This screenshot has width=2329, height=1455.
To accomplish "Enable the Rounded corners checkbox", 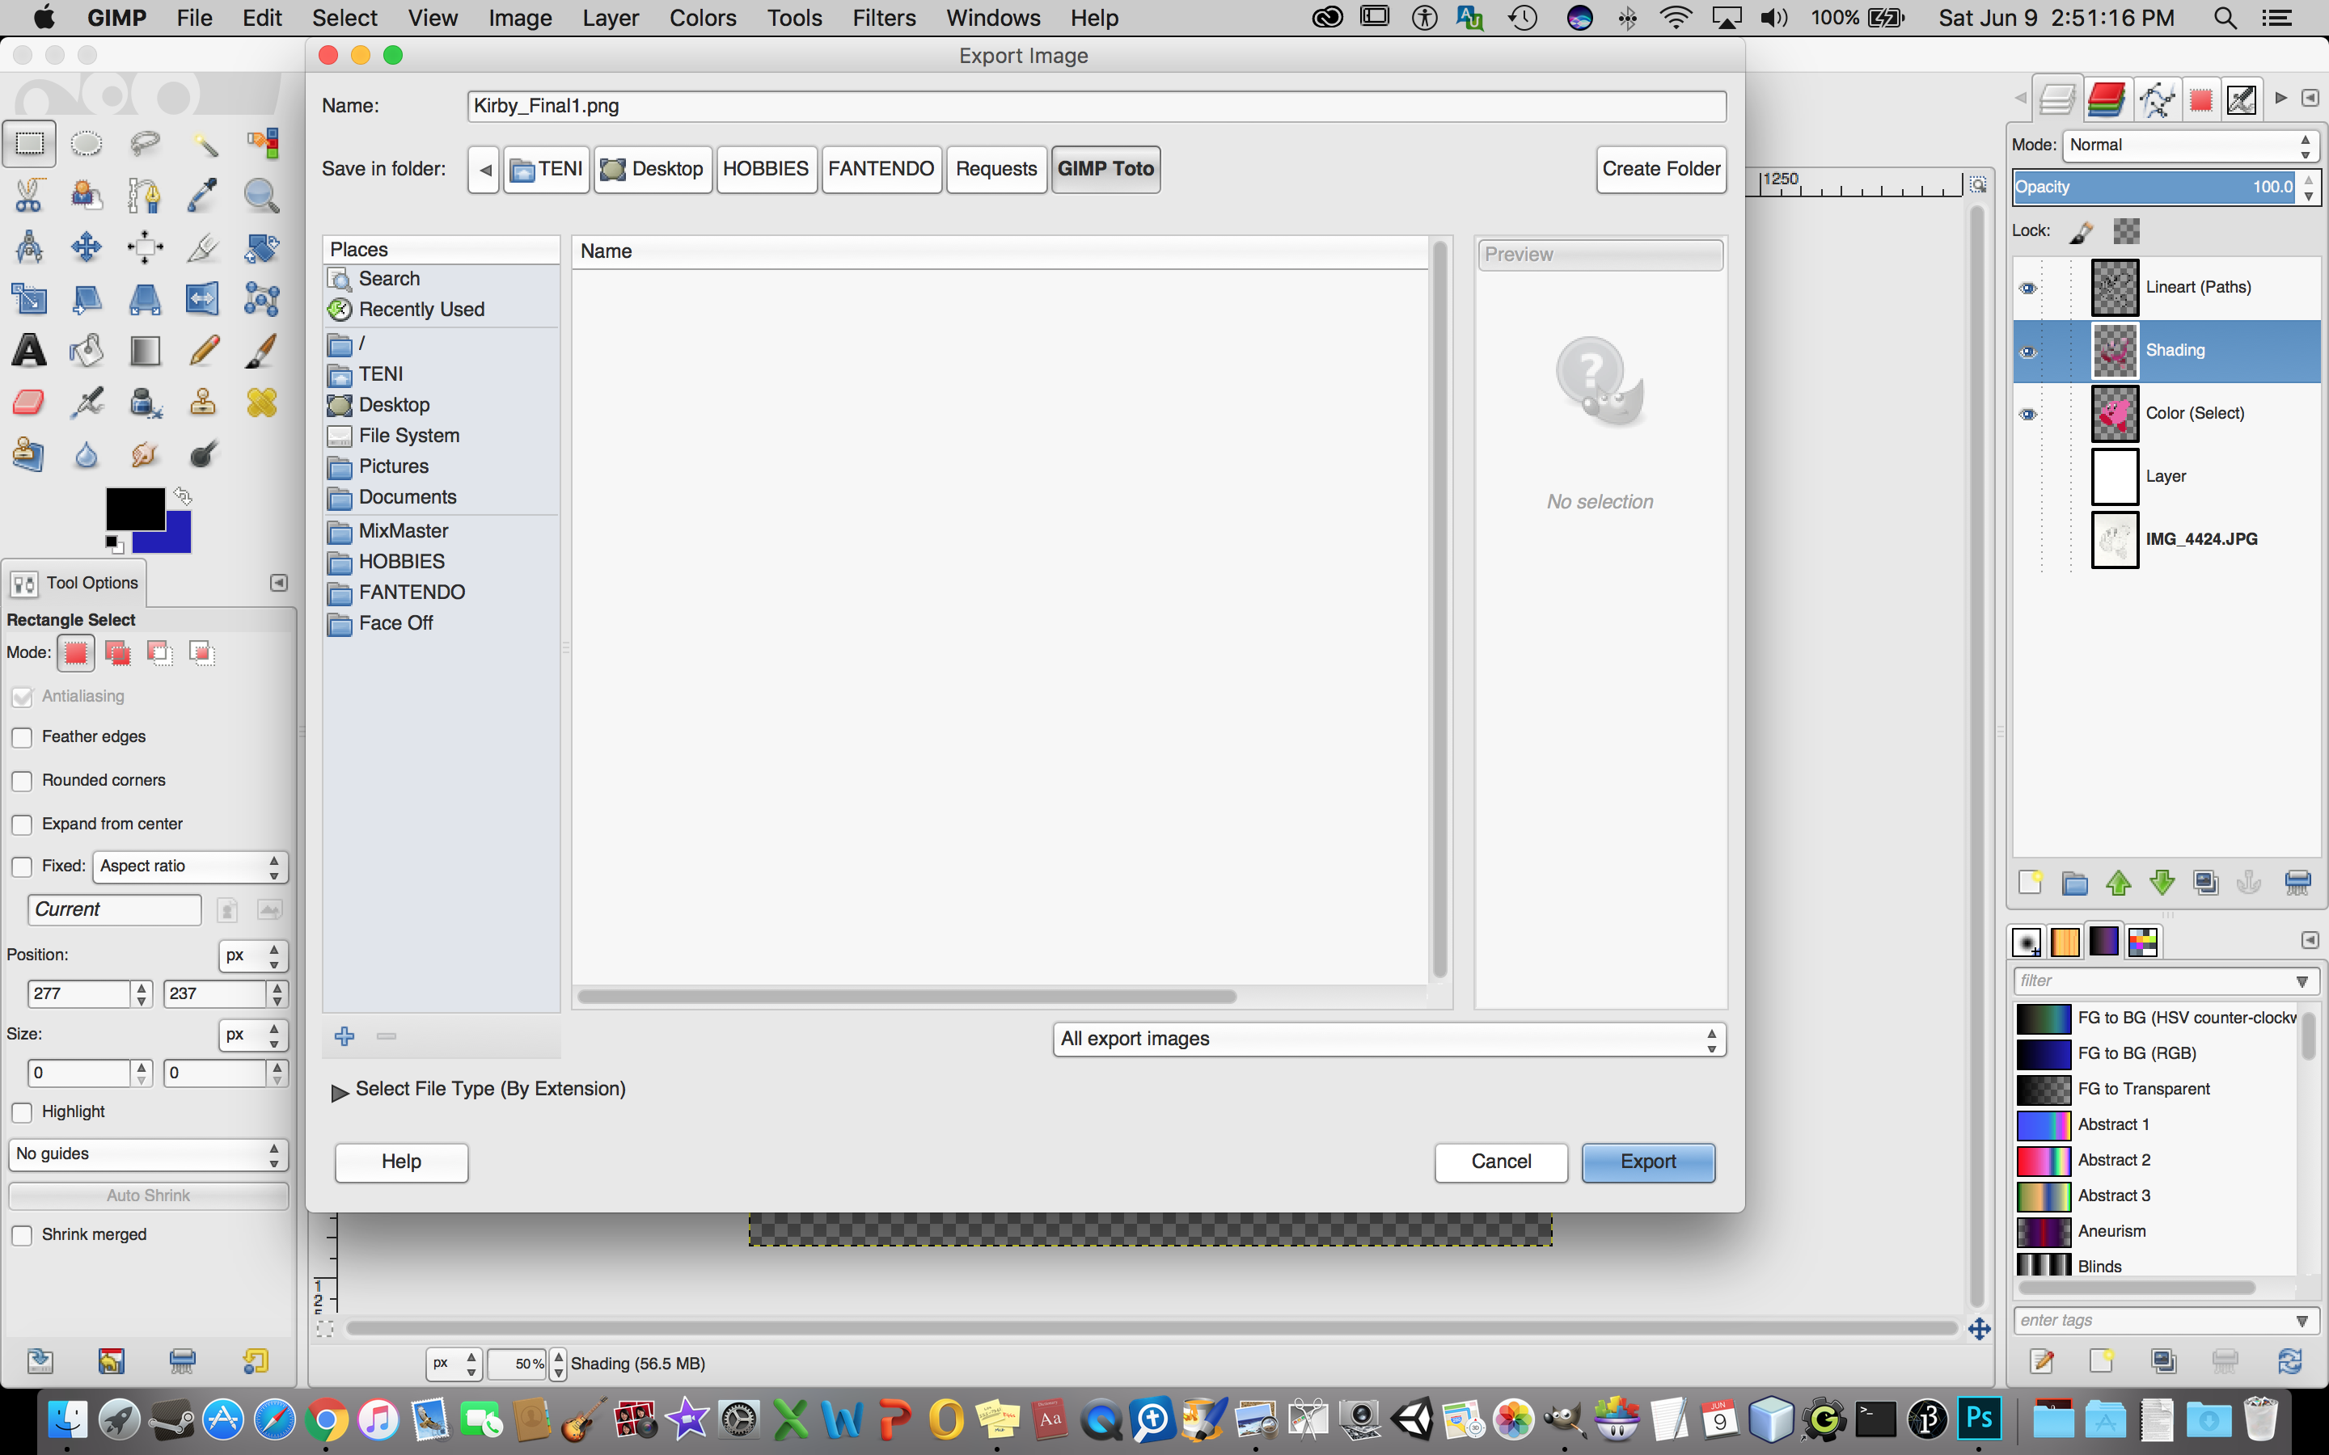I will (x=22, y=780).
